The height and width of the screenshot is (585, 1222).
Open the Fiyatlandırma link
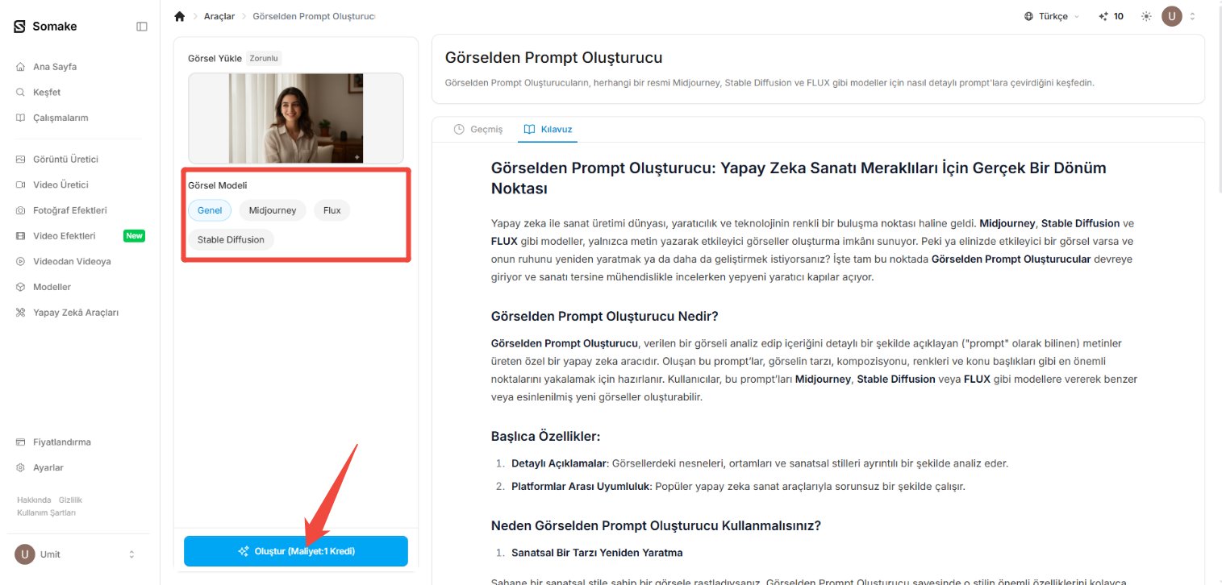point(62,442)
